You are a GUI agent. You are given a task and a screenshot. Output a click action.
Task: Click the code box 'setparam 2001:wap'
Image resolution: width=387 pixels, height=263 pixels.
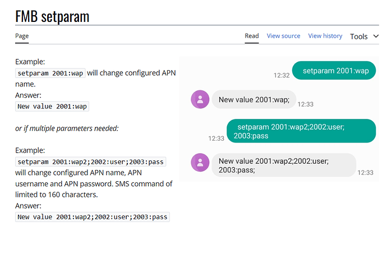point(50,73)
